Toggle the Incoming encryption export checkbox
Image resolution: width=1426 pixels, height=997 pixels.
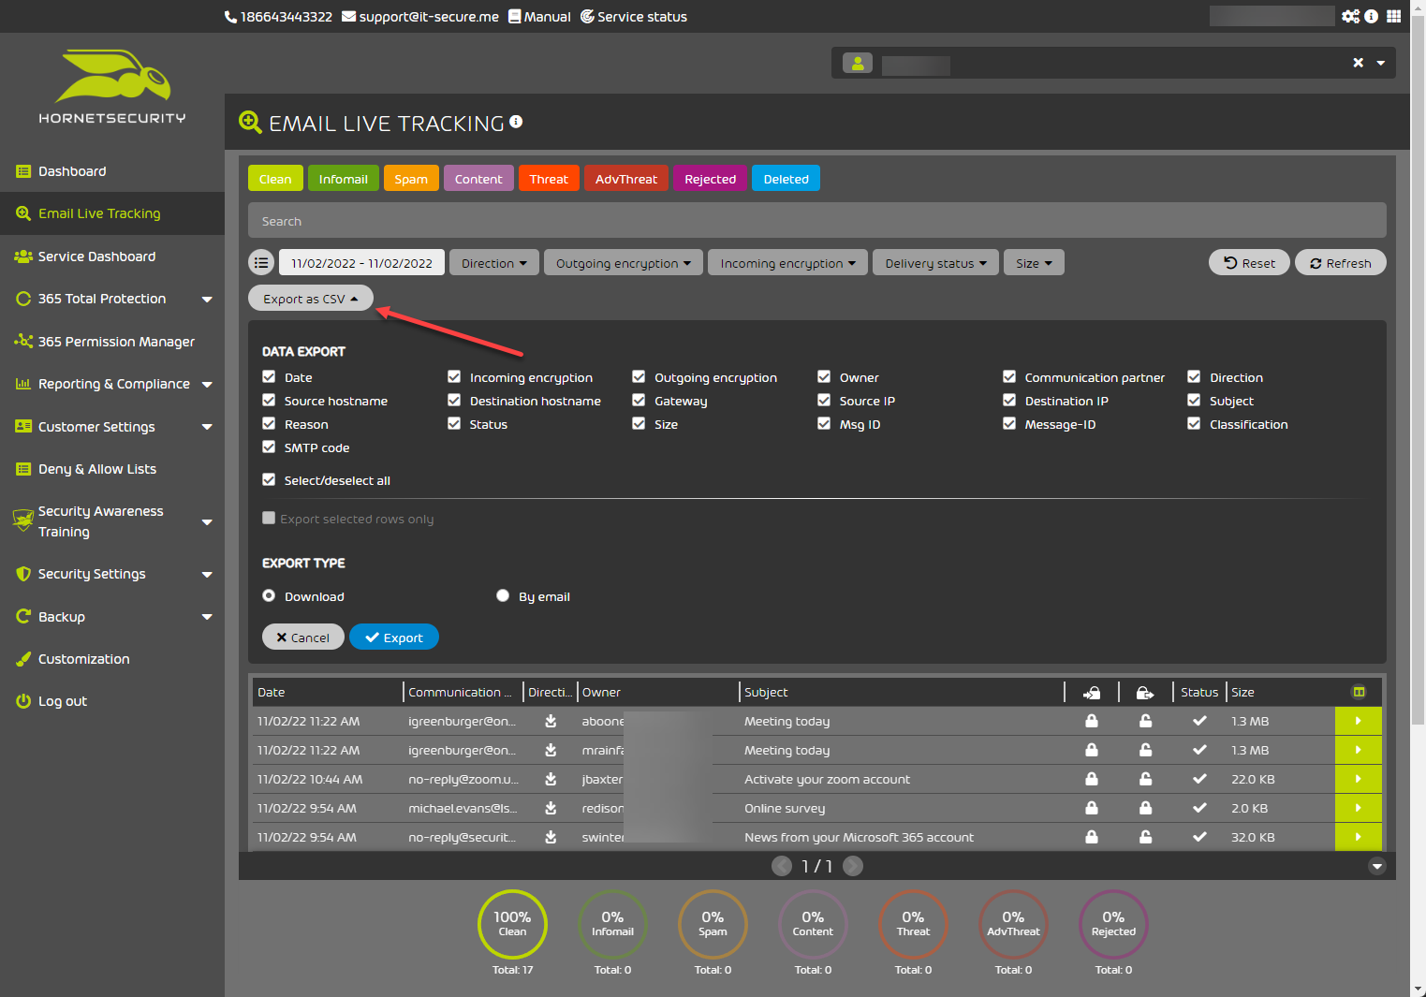(454, 376)
